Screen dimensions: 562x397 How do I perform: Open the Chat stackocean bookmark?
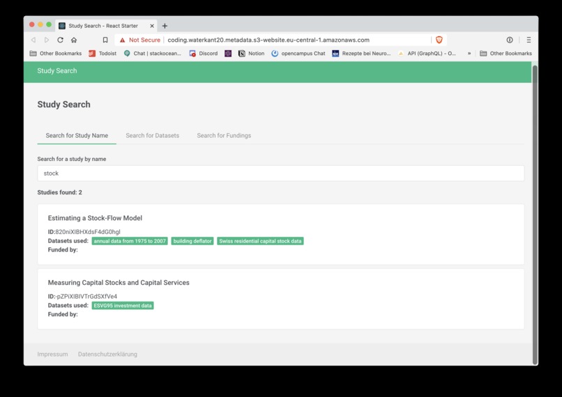coord(152,54)
